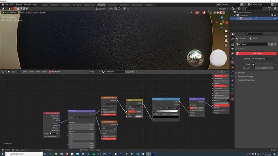Open File Explorer from Windows taskbar
Screen dimensions: 278x156
(x=56, y=154)
